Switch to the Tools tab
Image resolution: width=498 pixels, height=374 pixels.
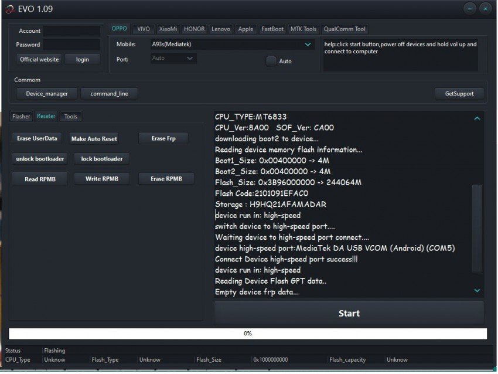70,116
